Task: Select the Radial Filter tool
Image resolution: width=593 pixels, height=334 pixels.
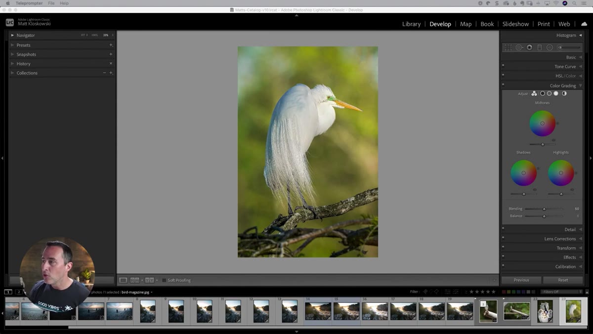Action: click(550, 47)
